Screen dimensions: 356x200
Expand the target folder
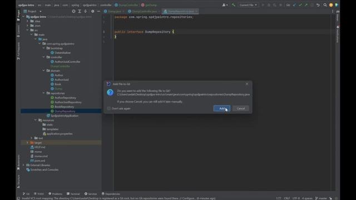27,142
